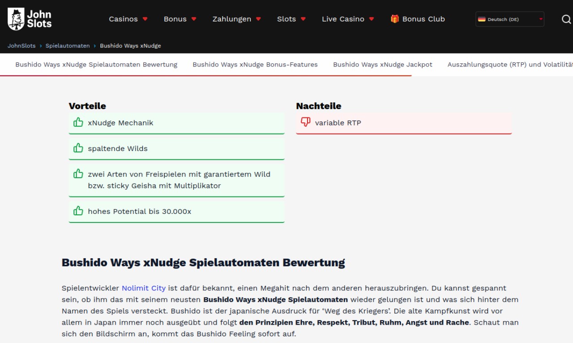Viewport: 573px width, 343px height.
Task: Click the gift icon beside Bonus Club
Action: pos(394,19)
